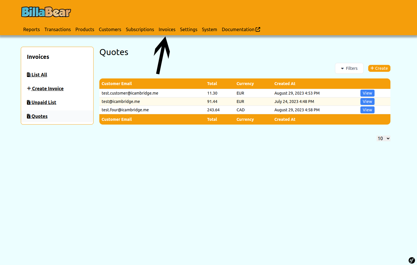The width and height of the screenshot is (417, 265).
Task: Click the external link icon beside Documentation
Action: [x=258, y=29]
